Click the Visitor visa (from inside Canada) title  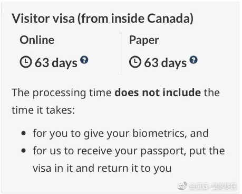(x=103, y=19)
